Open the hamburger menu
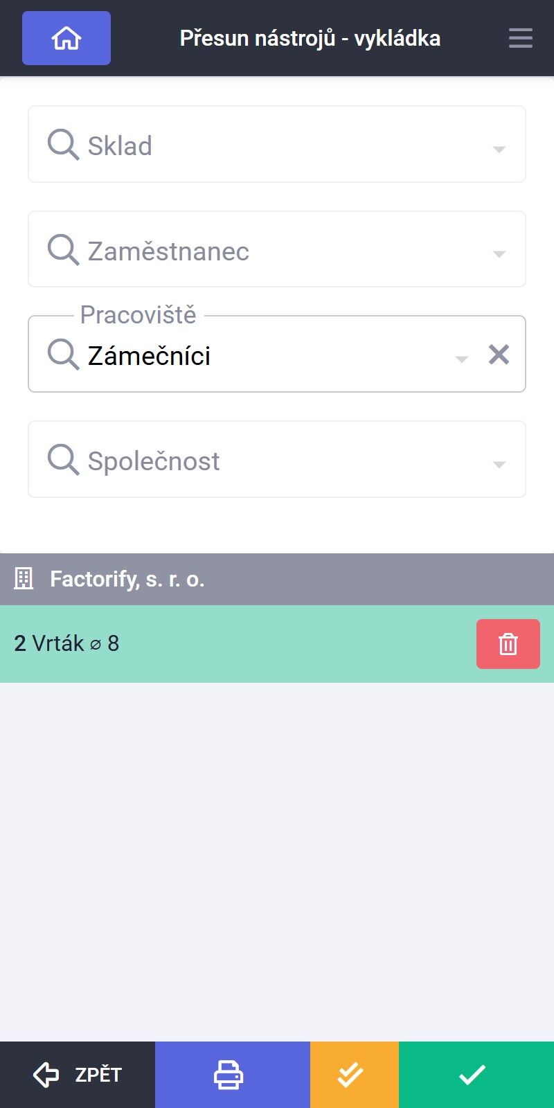 [521, 38]
